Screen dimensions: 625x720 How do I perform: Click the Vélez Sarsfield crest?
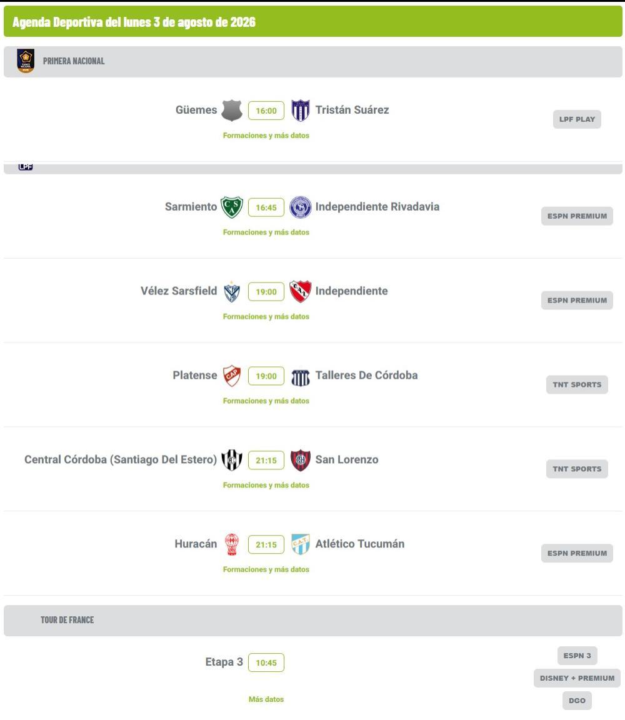point(232,292)
